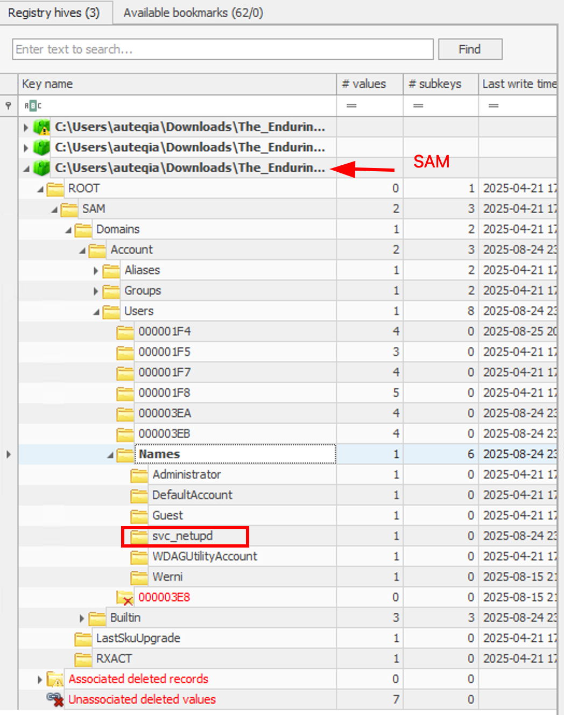The width and height of the screenshot is (564, 715).
Task: Click the first registry hive's warning cube icon
Action: click(x=41, y=128)
